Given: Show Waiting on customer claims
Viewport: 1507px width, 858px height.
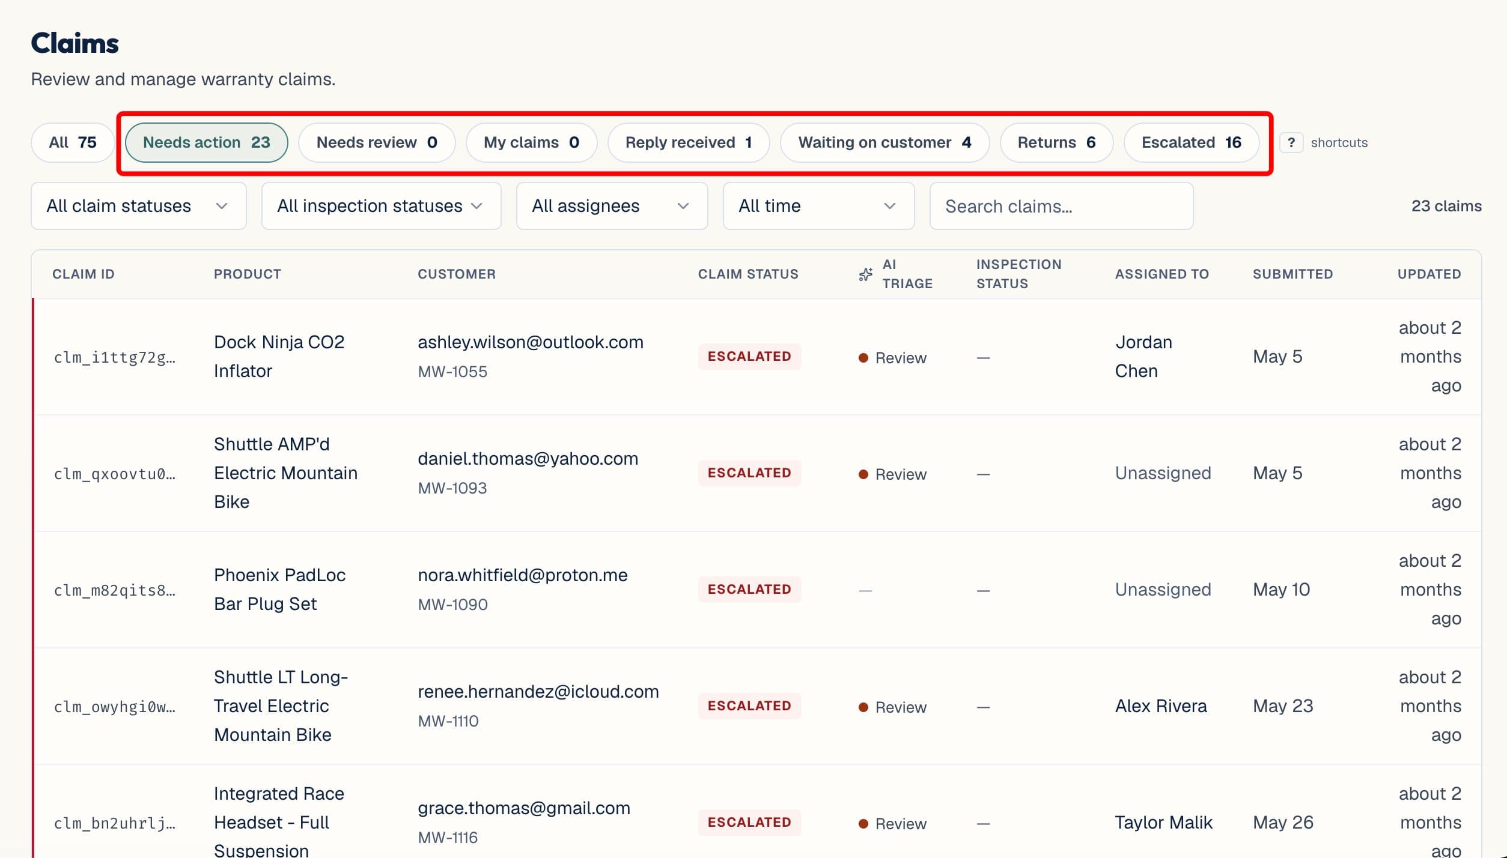Looking at the screenshot, I should click(884, 143).
